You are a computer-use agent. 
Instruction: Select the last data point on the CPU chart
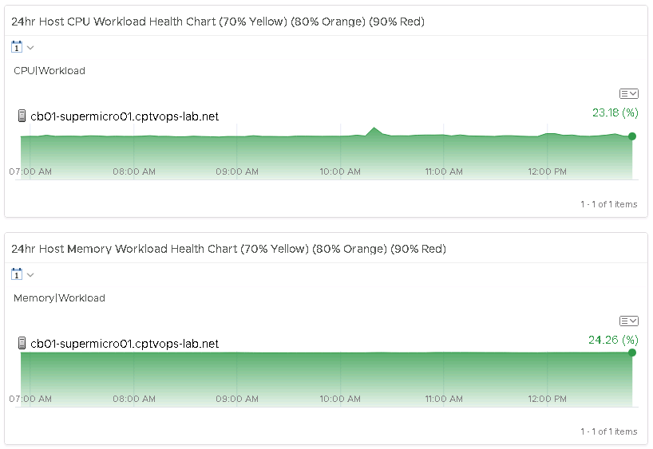click(632, 136)
